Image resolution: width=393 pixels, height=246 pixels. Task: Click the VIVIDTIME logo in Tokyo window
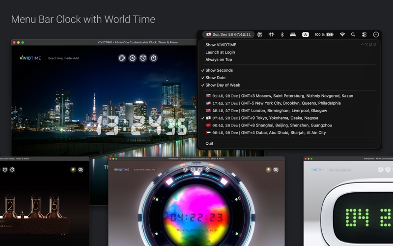30,58
